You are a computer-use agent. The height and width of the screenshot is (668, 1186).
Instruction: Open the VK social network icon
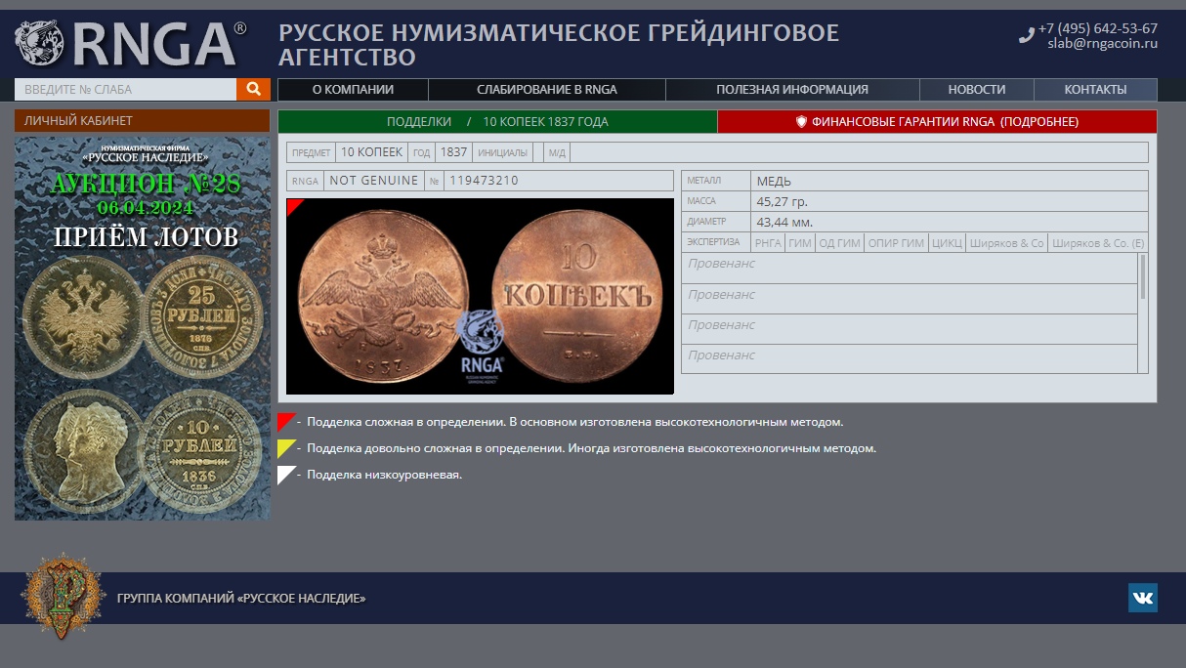click(1142, 598)
